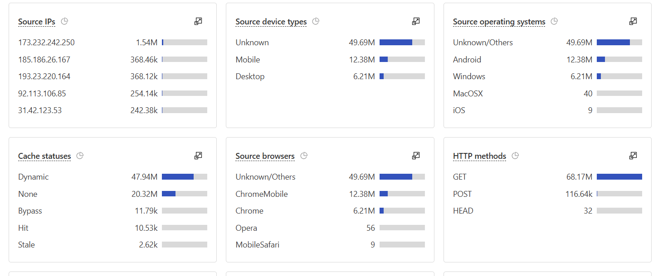Select IP address 173.232.242.250
The image size is (663, 276).
point(46,43)
